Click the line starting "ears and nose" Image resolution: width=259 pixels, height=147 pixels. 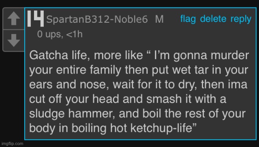(x=138, y=84)
